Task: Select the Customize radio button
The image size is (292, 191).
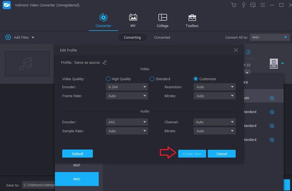Action: pos(196,79)
